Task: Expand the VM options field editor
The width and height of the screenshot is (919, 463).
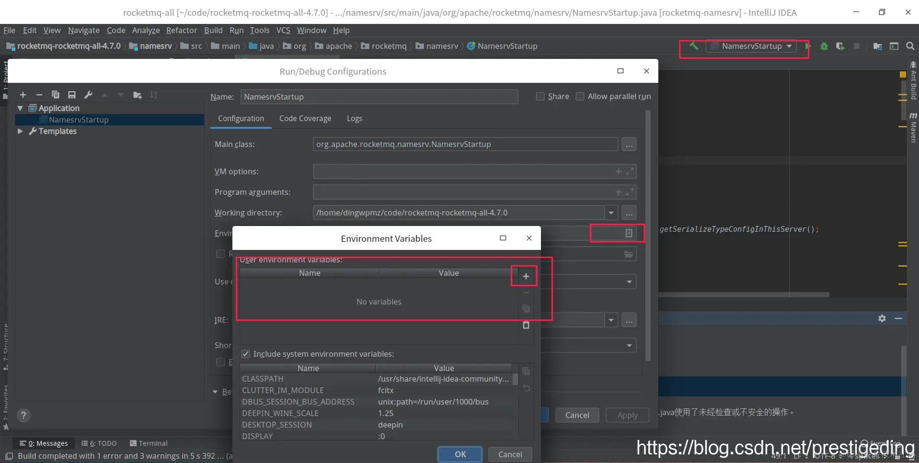Action: click(x=630, y=171)
